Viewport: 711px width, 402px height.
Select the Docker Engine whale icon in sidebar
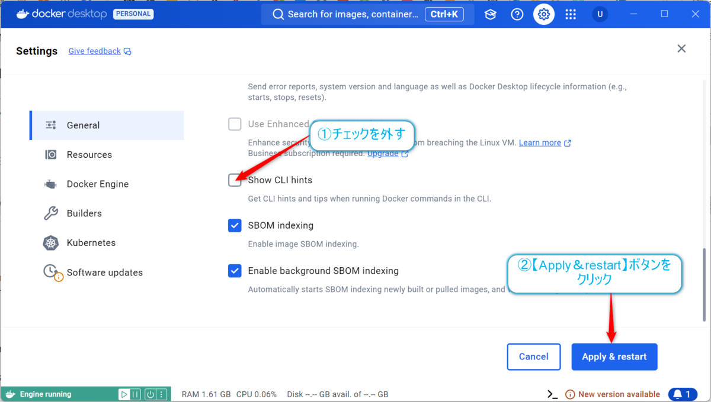(x=50, y=184)
